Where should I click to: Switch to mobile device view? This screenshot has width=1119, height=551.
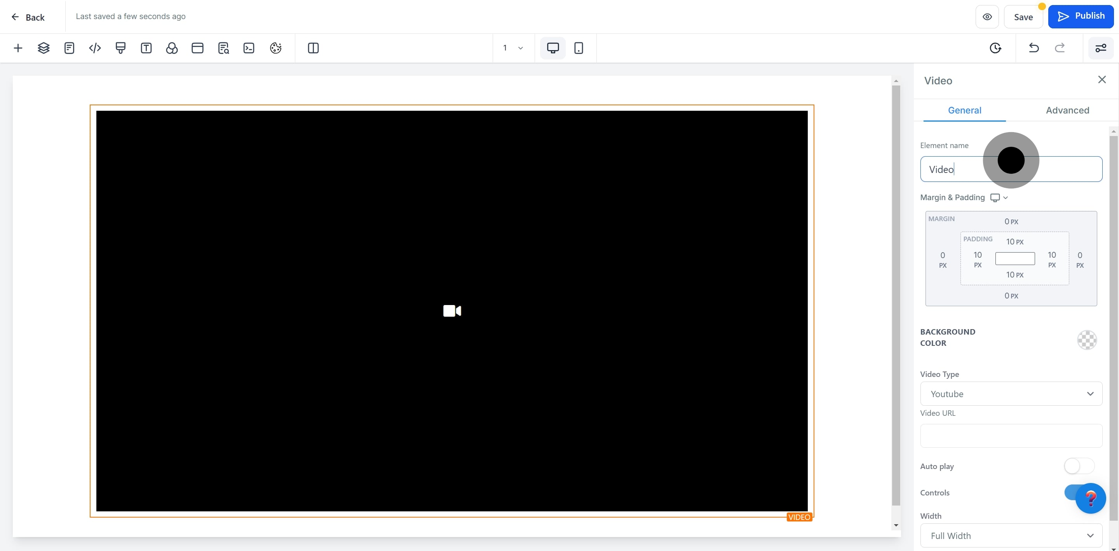click(578, 48)
